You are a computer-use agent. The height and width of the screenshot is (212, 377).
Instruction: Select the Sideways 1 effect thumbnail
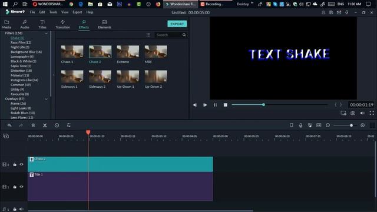point(72,77)
